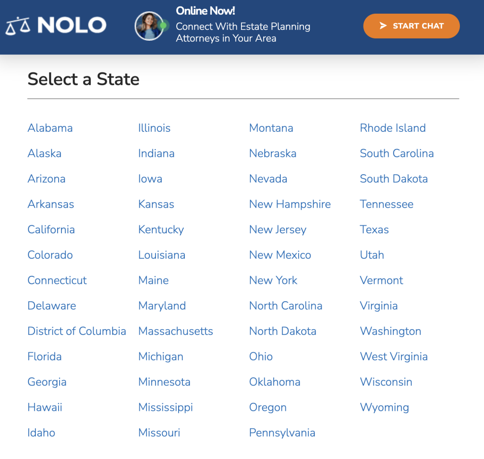Select Idaho from the state list

tap(41, 433)
